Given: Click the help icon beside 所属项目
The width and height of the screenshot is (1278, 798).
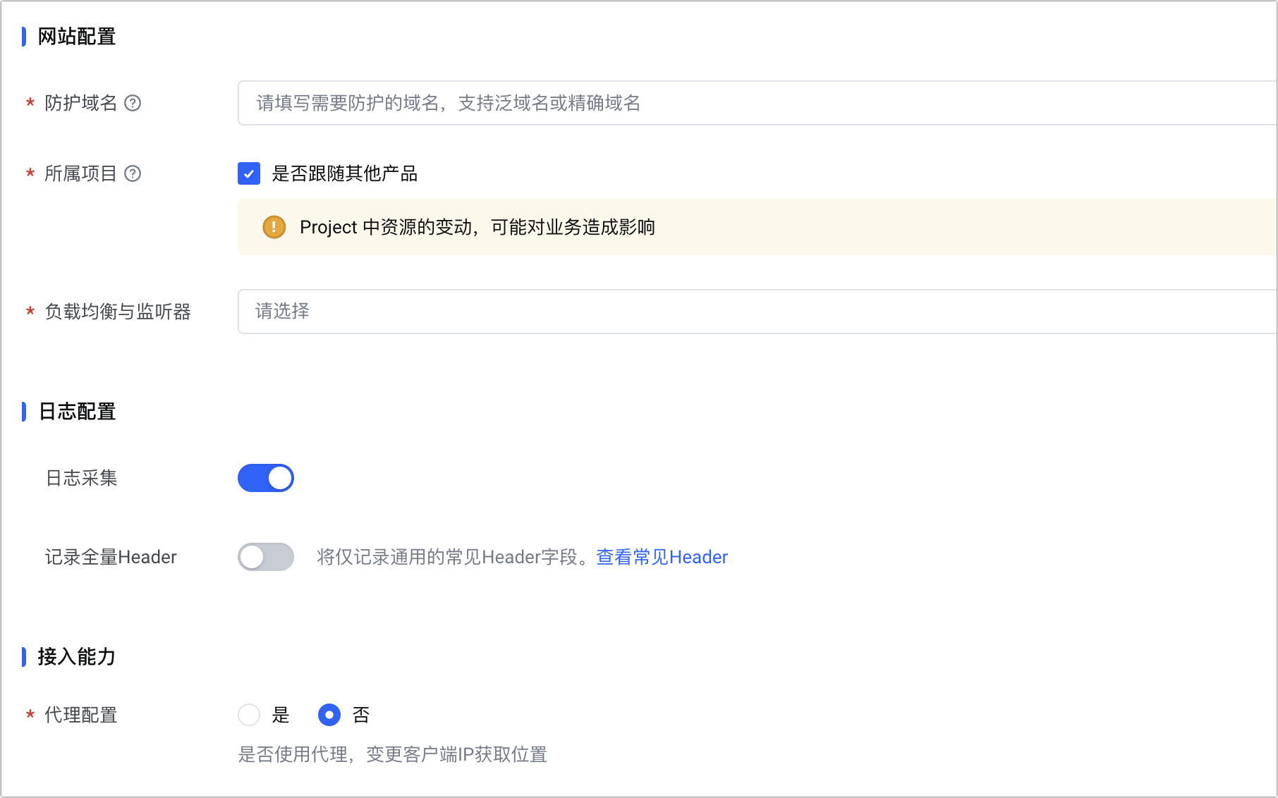Looking at the screenshot, I should click(x=133, y=173).
